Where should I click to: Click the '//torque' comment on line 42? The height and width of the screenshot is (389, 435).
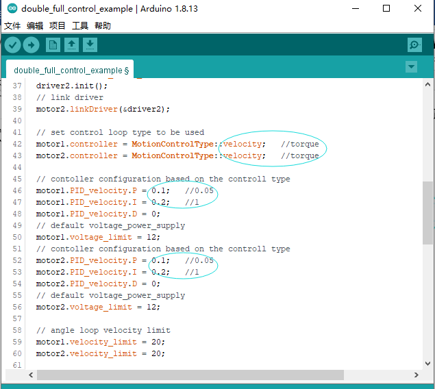(x=300, y=144)
